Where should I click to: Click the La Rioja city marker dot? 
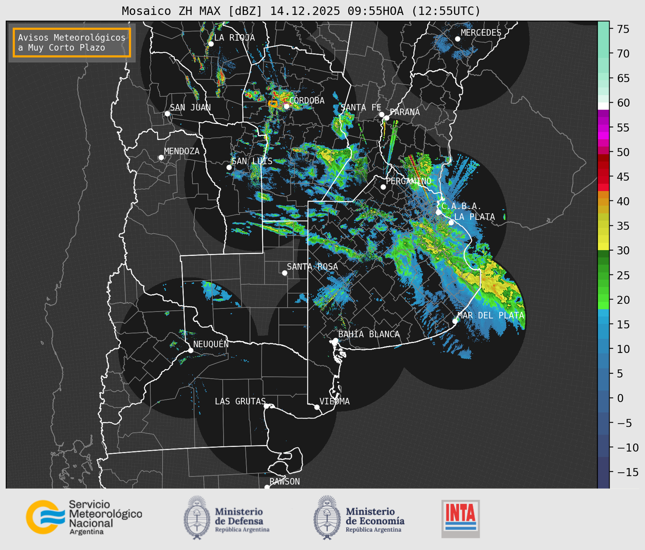coord(211,44)
